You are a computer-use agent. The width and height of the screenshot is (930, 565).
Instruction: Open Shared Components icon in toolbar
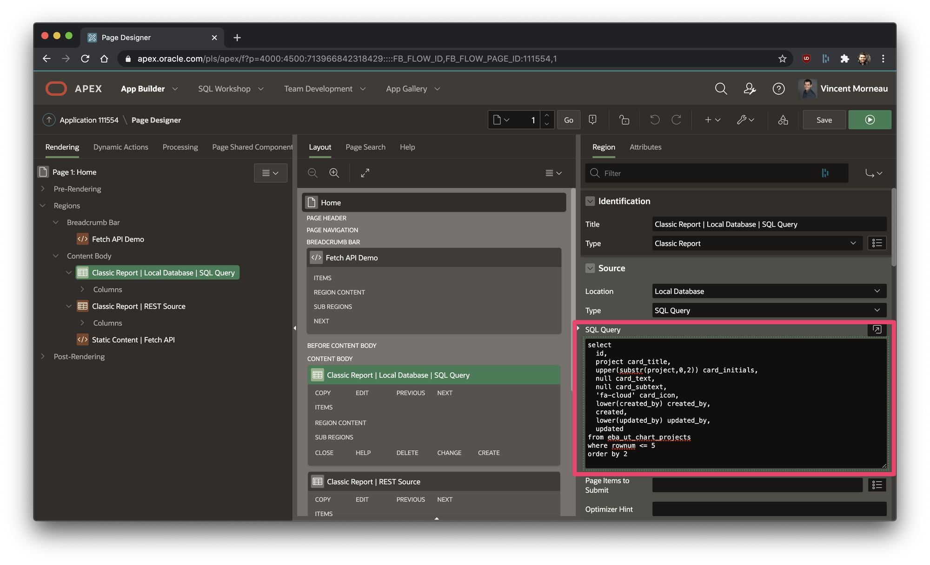pos(783,120)
